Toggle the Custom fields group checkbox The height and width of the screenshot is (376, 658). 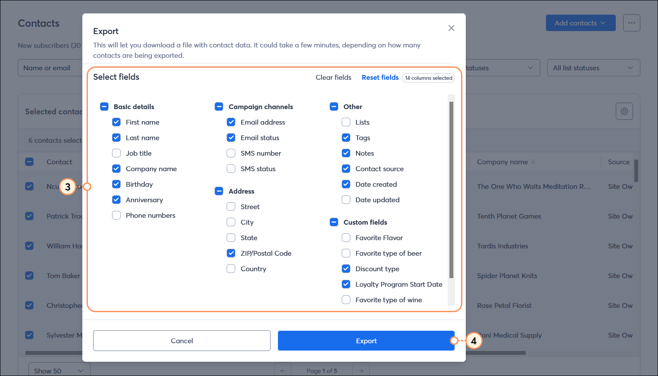pyautogui.click(x=334, y=222)
